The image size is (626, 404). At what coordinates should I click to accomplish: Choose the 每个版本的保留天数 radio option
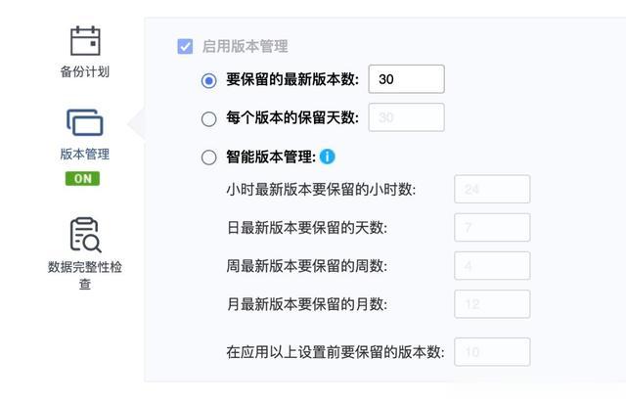208,119
